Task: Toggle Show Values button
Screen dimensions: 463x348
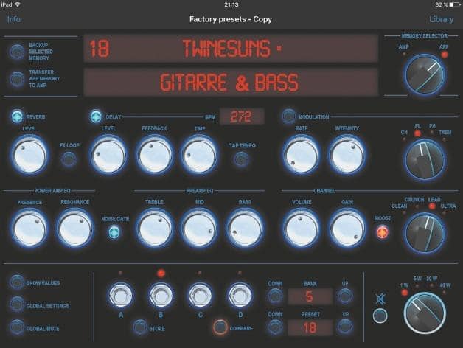Action: click(16, 282)
